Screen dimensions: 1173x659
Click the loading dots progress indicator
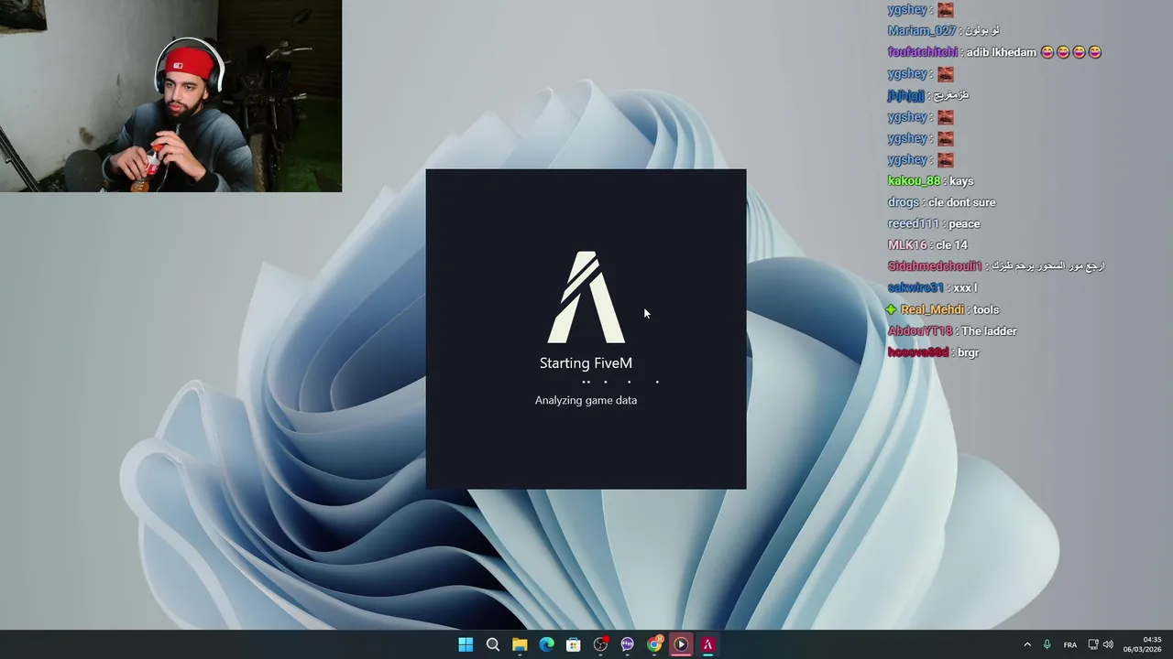(x=620, y=382)
